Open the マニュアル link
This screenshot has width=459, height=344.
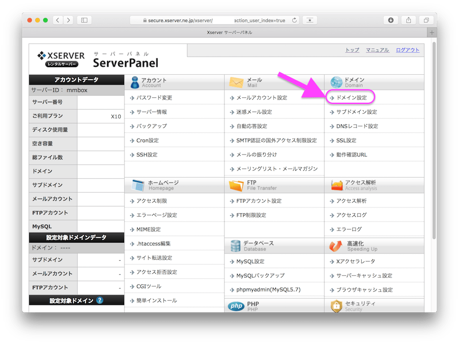(378, 50)
